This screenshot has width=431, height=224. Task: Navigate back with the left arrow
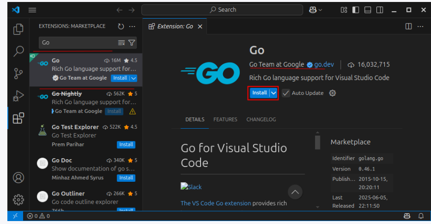[x=119, y=10]
